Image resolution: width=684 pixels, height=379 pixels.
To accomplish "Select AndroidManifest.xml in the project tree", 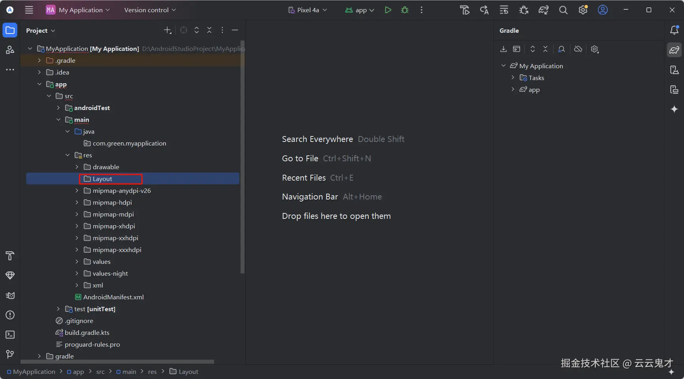I will (x=109, y=297).
